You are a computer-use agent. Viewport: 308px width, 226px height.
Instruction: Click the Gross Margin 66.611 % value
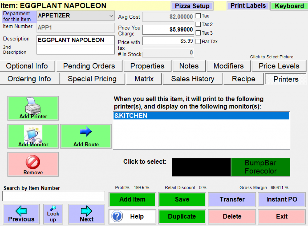coord(279,188)
